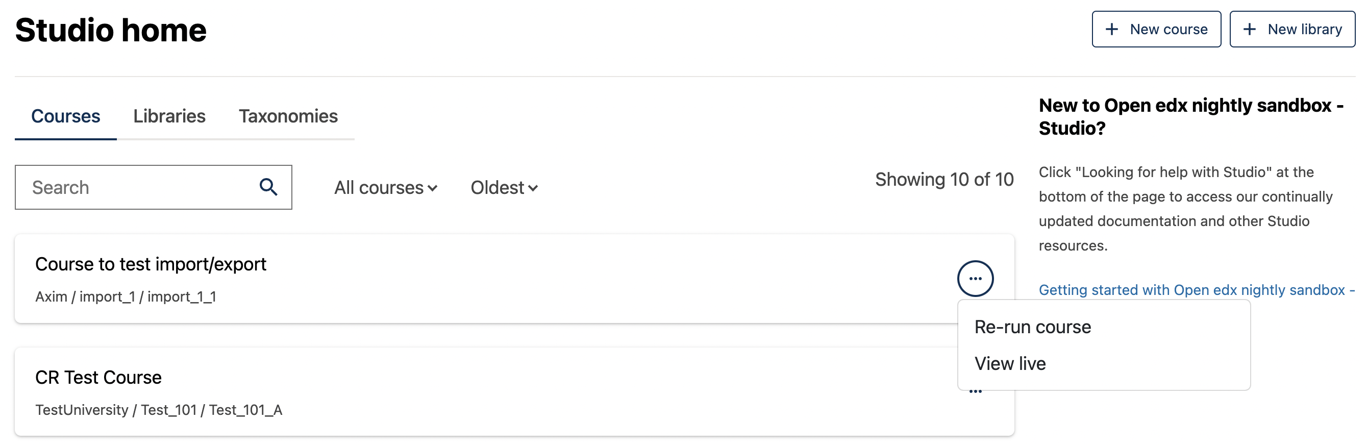Click the Studio home heading
Viewport: 1367px width, 447px height.
110,30
